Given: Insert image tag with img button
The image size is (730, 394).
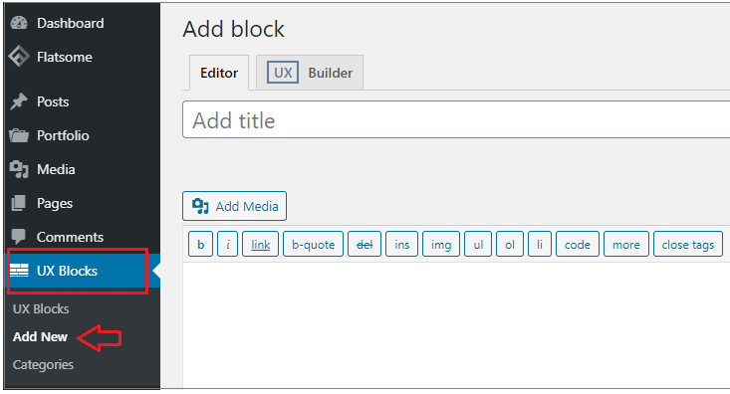Looking at the screenshot, I should coord(441,244).
